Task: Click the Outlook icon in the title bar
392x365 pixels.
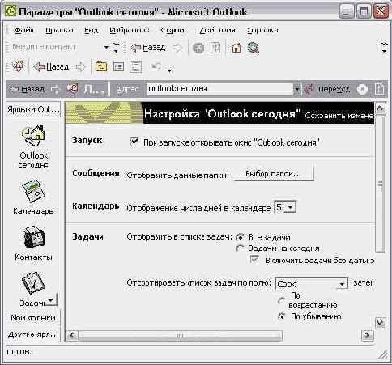Action: click(11, 11)
